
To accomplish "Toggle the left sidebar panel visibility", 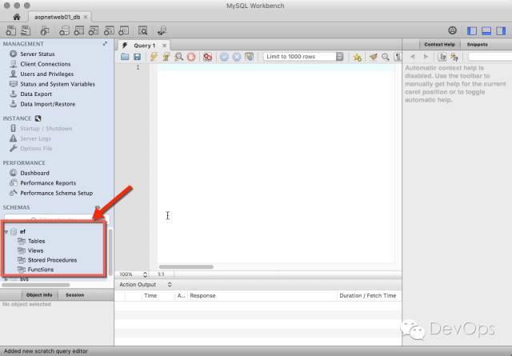I will (x=471, y=30).
